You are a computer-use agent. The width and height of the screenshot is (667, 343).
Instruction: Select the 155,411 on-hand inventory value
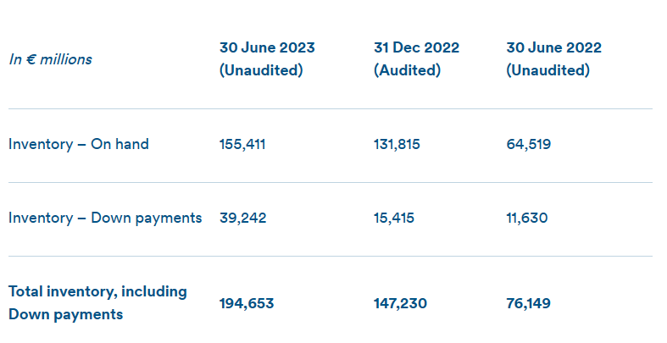242,144
